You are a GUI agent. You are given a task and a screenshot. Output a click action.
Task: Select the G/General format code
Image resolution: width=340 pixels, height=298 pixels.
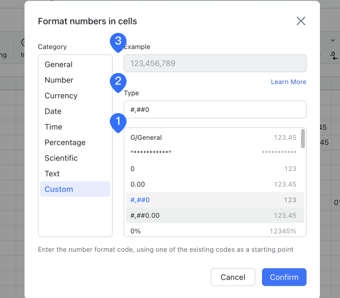[212, 138]
